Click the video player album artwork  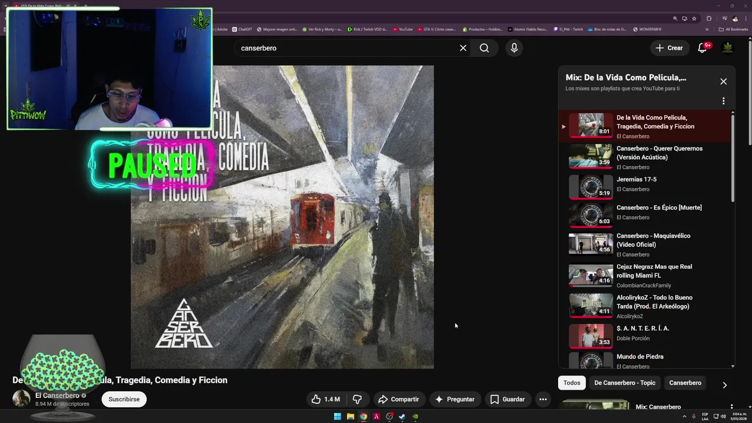pos(282,217)
